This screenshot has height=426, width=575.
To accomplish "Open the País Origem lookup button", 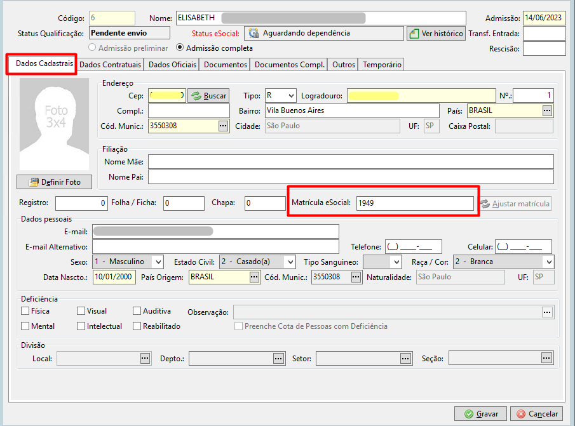I will click(254, 277).
